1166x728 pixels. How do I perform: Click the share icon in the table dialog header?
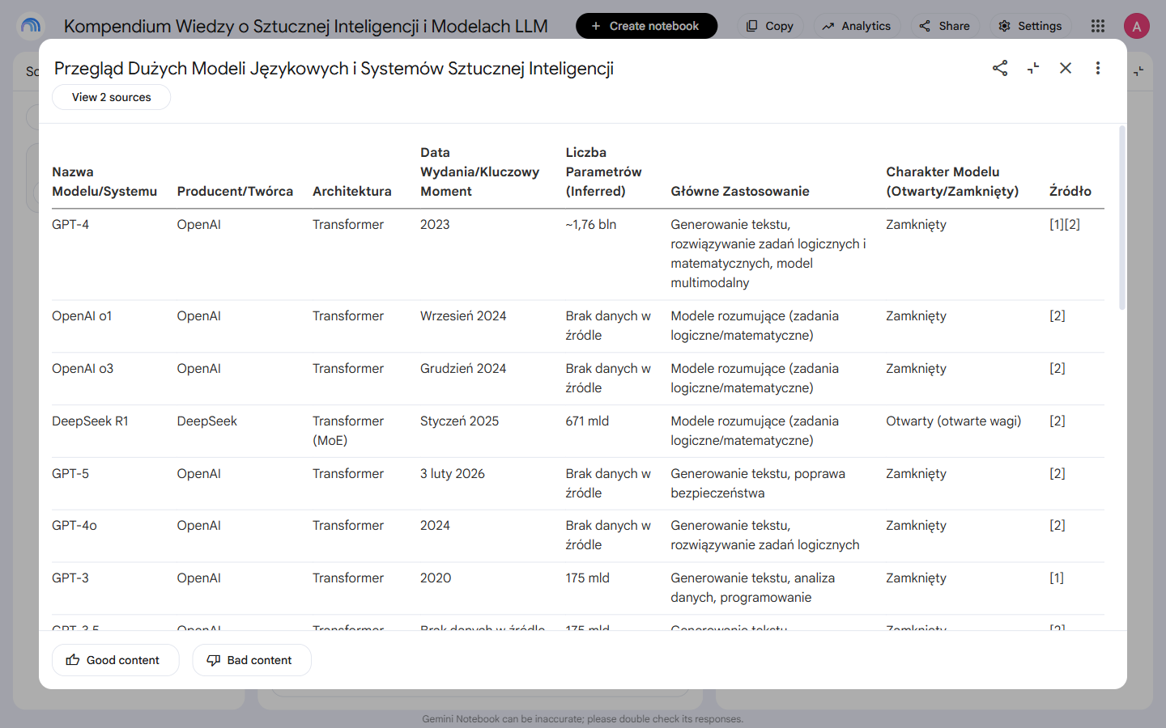pos(1000,68)
